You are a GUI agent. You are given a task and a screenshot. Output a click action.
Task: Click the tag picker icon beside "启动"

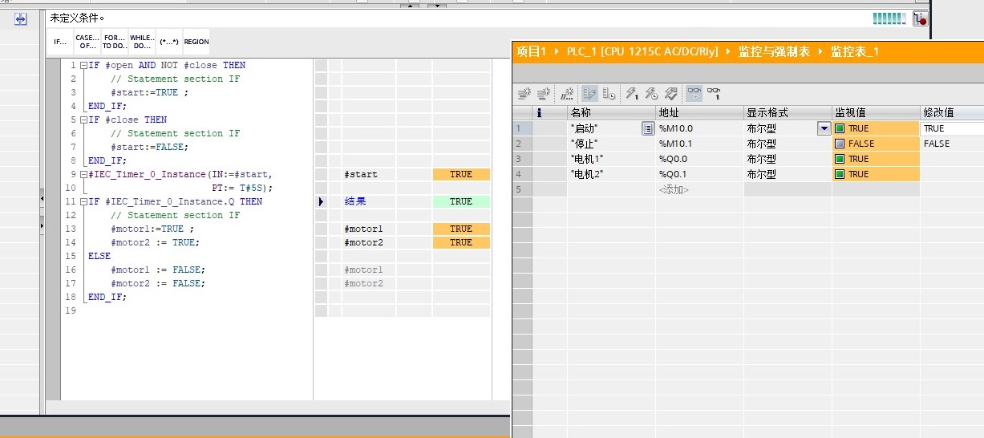tap(647, 128)
